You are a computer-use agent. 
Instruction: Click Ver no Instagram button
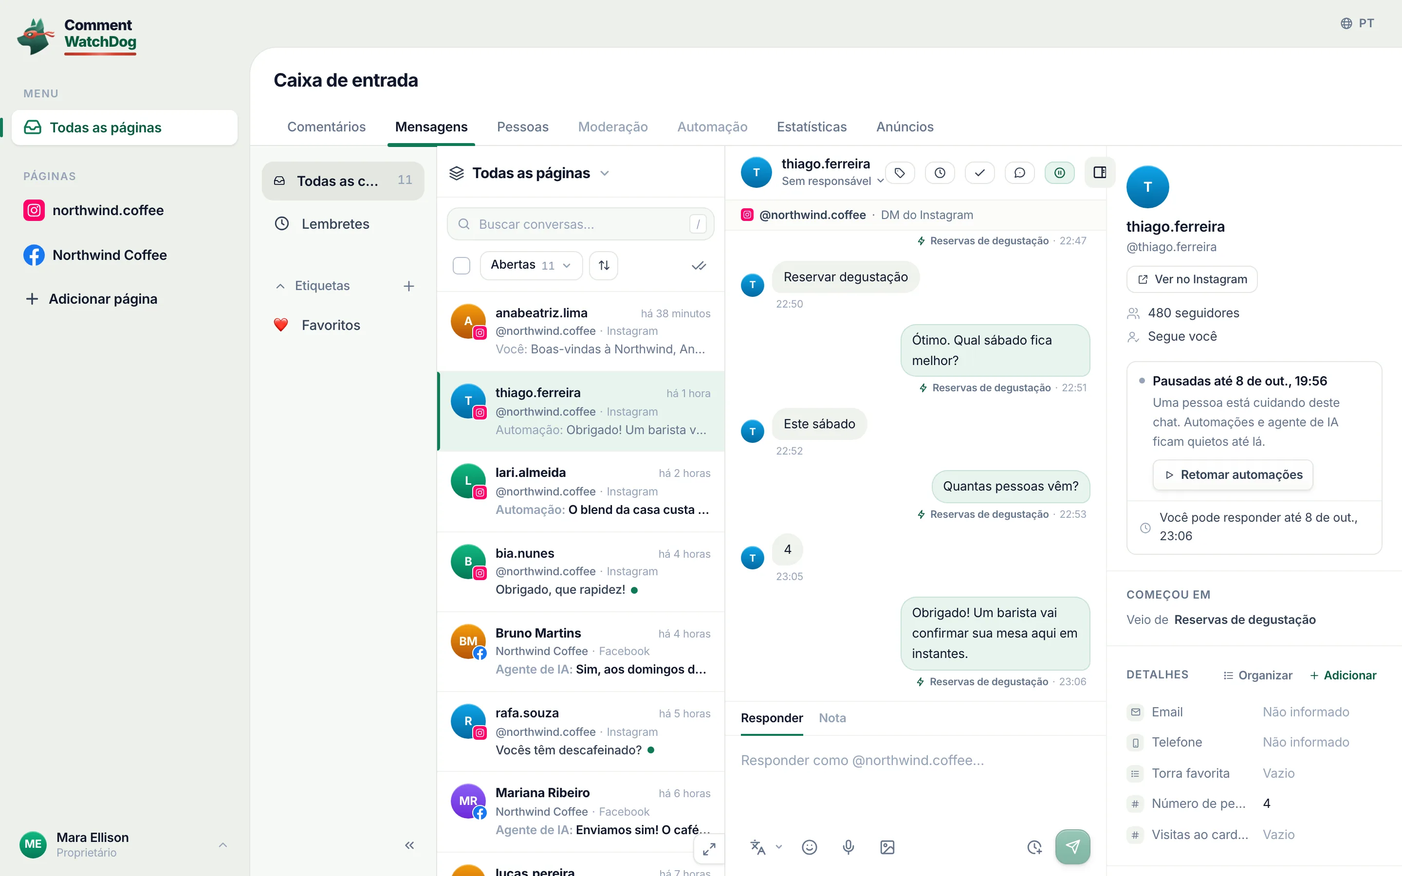point(1192,279)
